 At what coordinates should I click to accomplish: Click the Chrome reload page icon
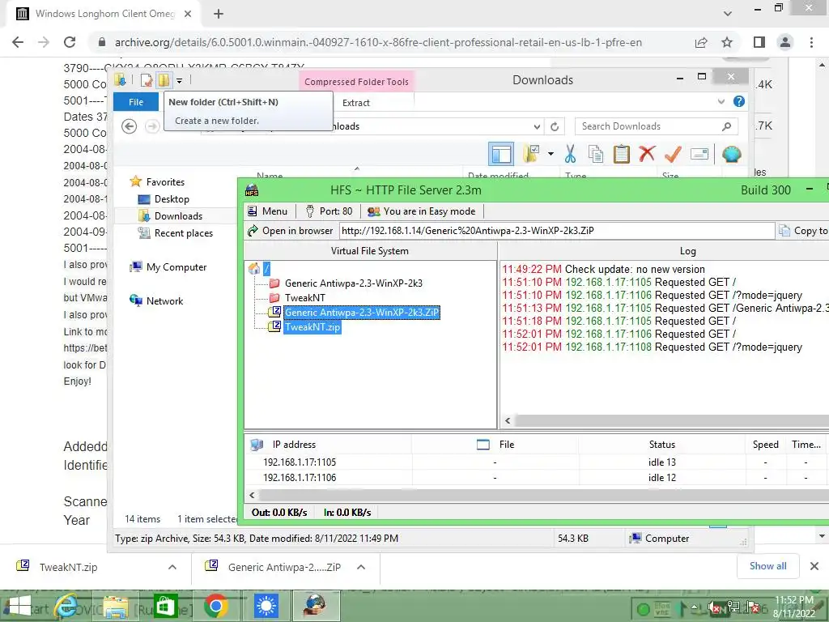click(x=70, y=42)
